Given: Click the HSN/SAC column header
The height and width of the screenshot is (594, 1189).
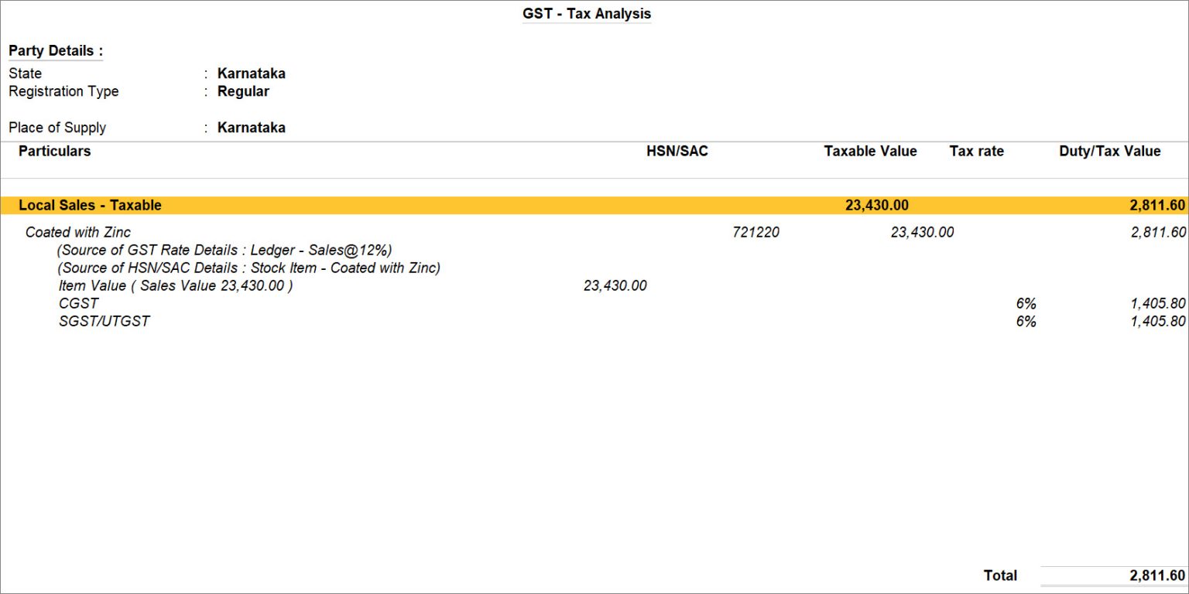Looking at the screenshot, I should [x=677, y=151].
